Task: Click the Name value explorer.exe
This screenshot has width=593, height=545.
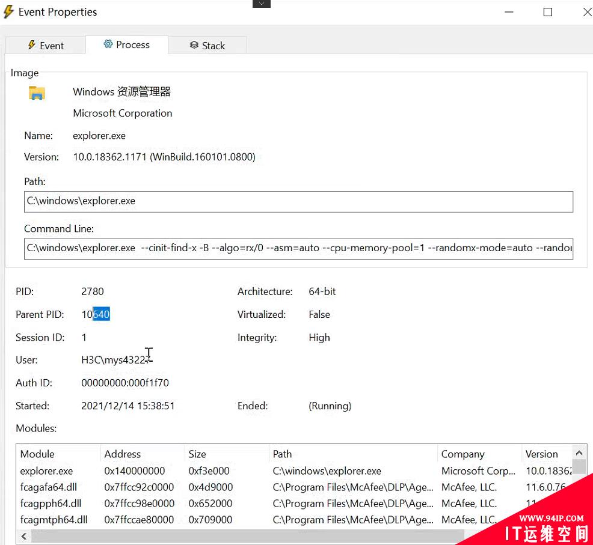Action: point(99,136)
